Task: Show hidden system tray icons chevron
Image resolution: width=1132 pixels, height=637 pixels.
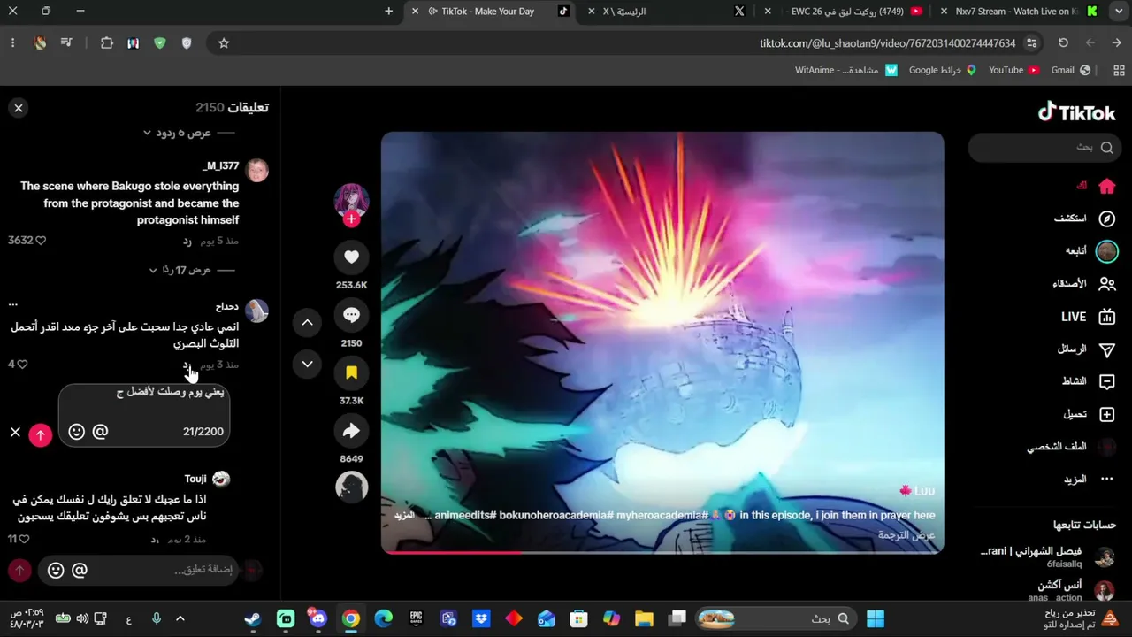Action: point(180,618)
